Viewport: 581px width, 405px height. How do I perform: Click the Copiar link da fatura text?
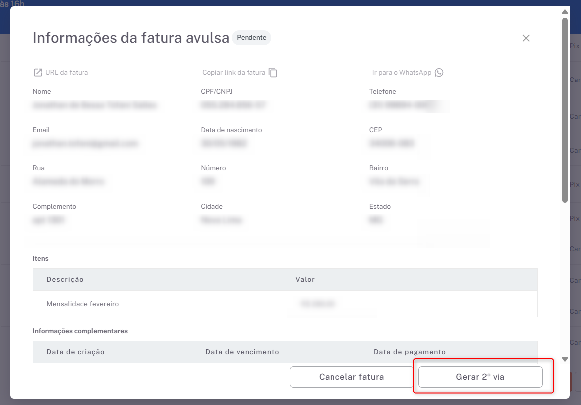[x=234, y=73]
